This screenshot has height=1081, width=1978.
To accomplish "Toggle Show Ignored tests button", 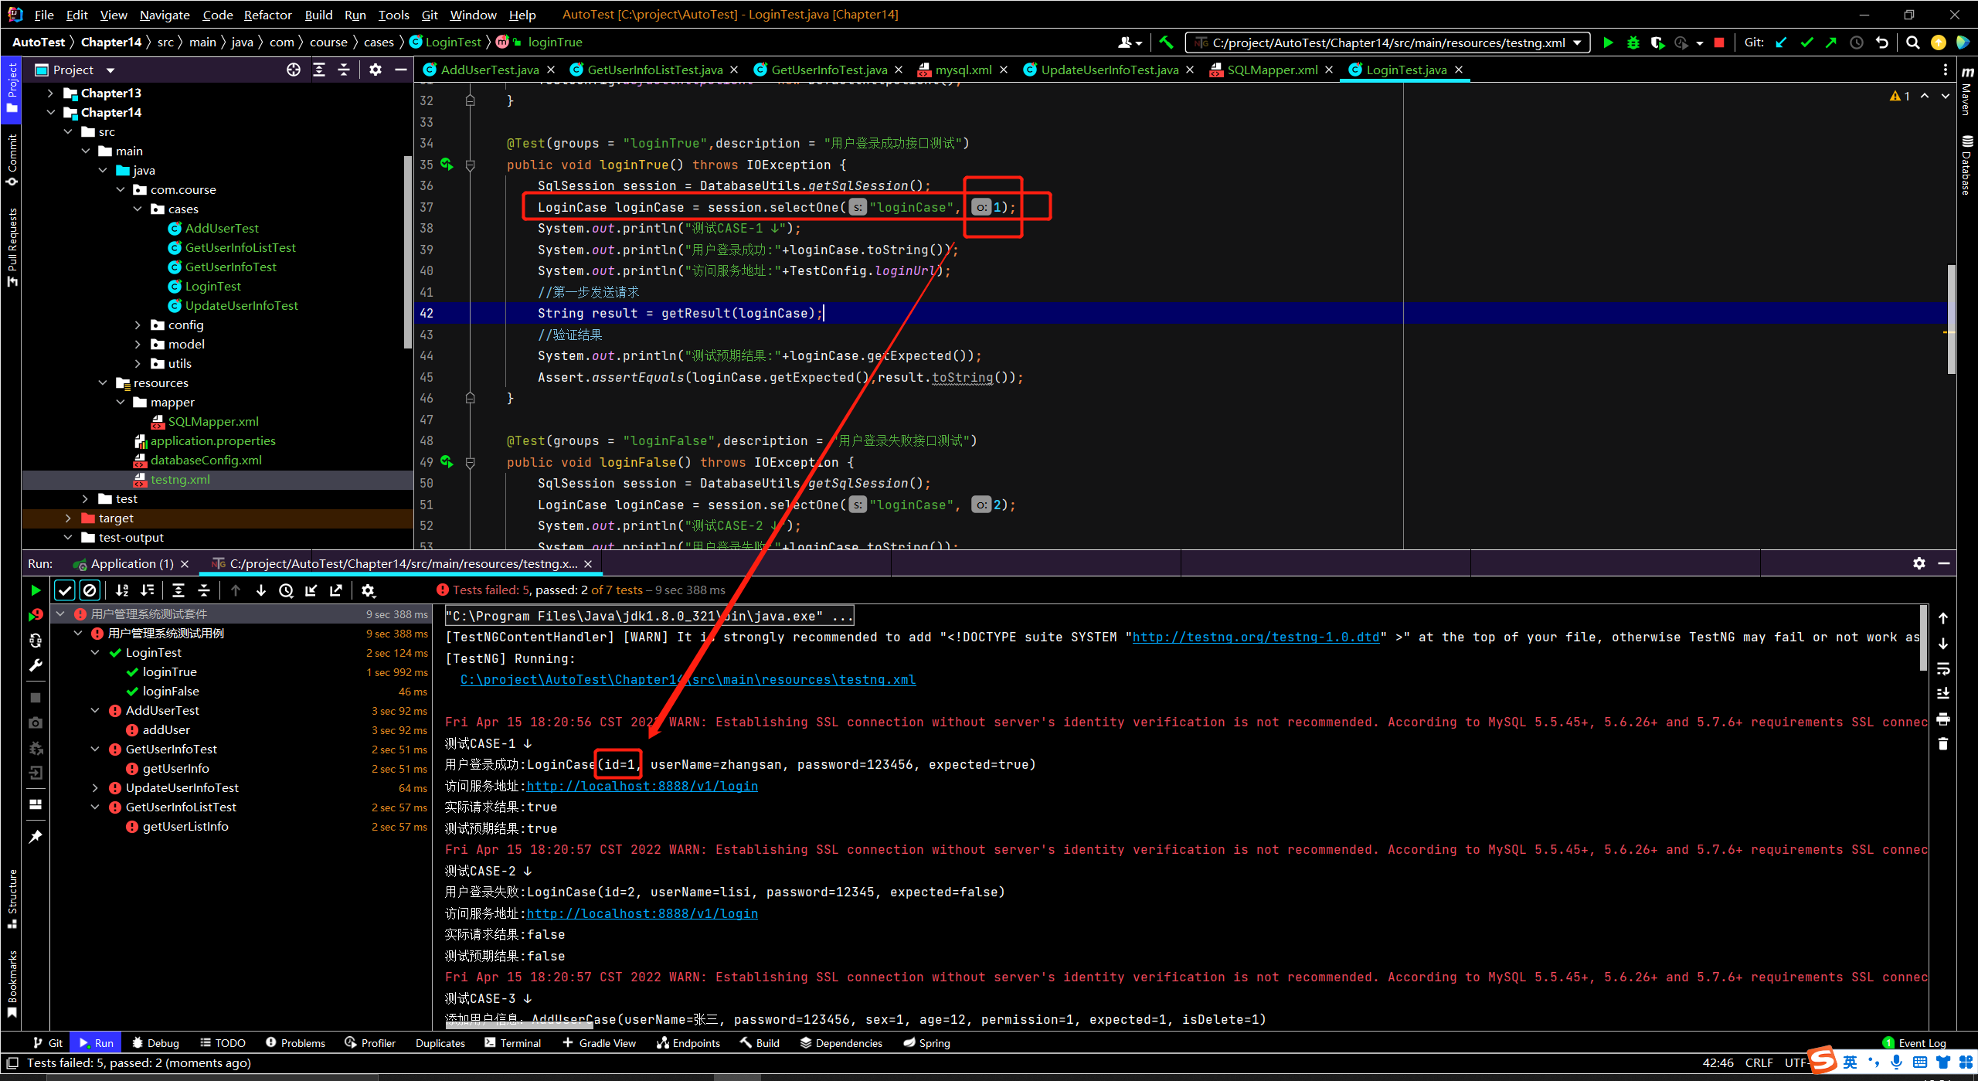I will [x=90, y=590].
